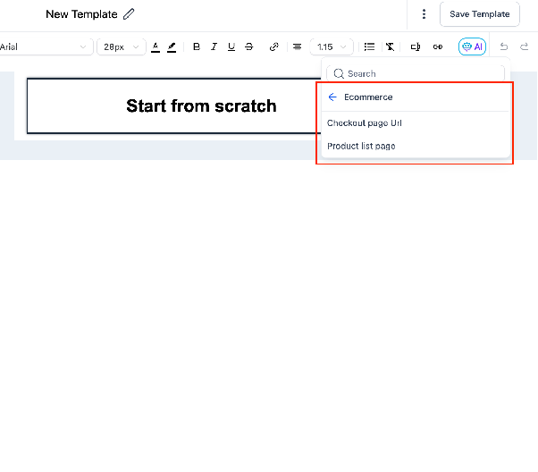Open the Arial font family dropdown
The image size is (538, 472).
[46, 46]
